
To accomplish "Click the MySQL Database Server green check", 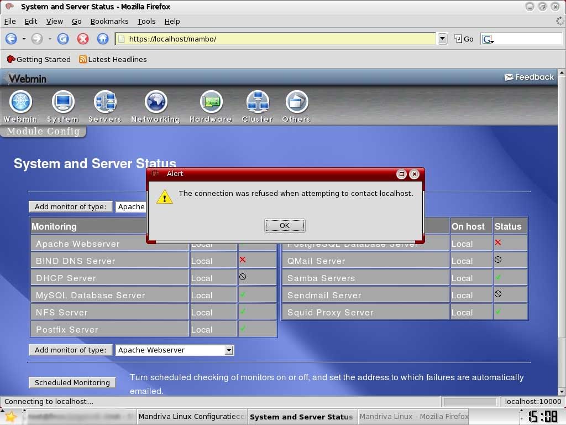I will click(243, 294).
